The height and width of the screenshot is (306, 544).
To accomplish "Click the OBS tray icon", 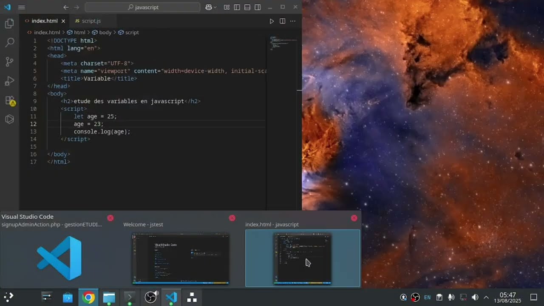I will pos(416,297).
